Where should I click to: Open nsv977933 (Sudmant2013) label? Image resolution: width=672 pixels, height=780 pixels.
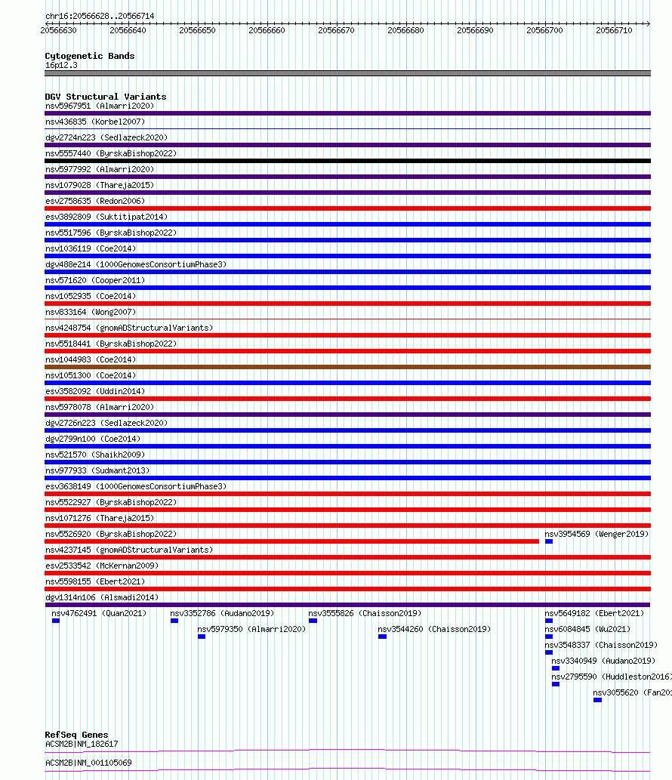click(97, 471)
